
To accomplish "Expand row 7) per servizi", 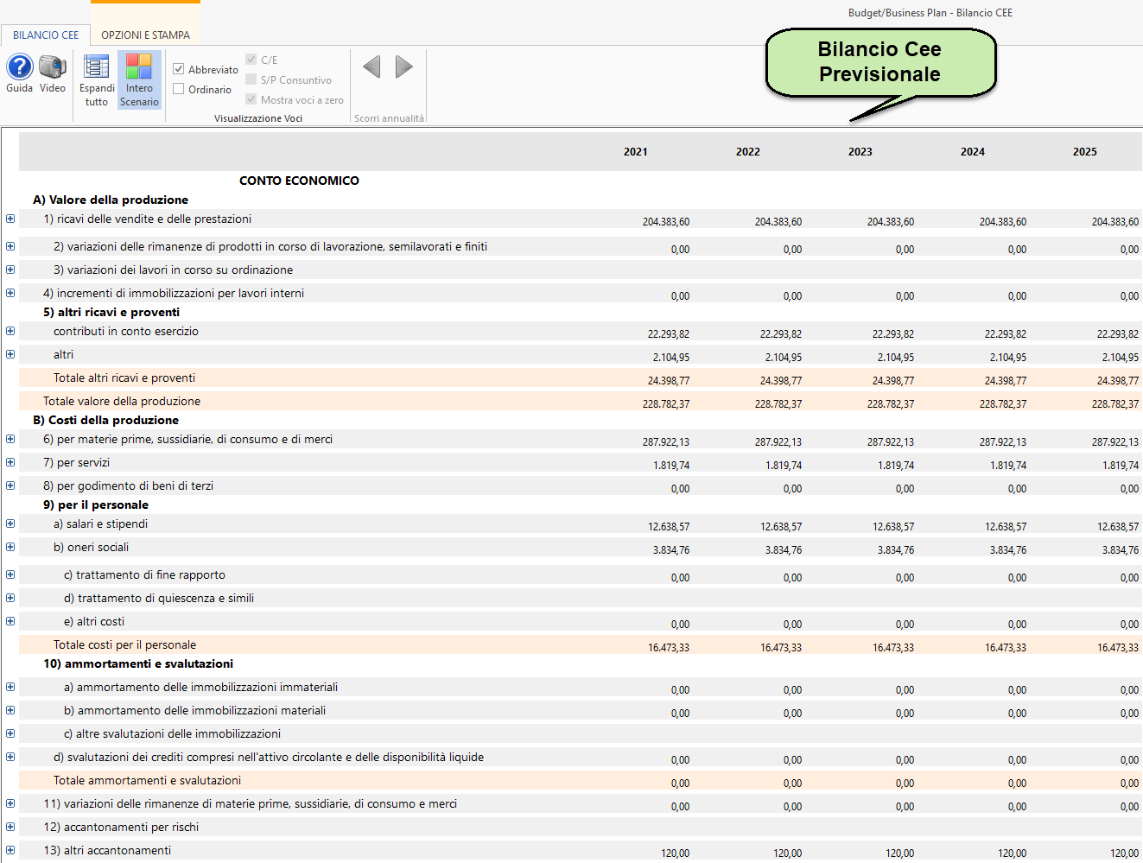I will pyautogui.click(x=10, y=463).
